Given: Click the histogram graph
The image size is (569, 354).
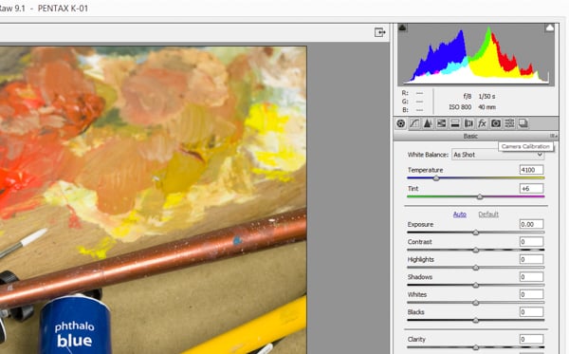Looking at the screenshot, I should (476, 54).
